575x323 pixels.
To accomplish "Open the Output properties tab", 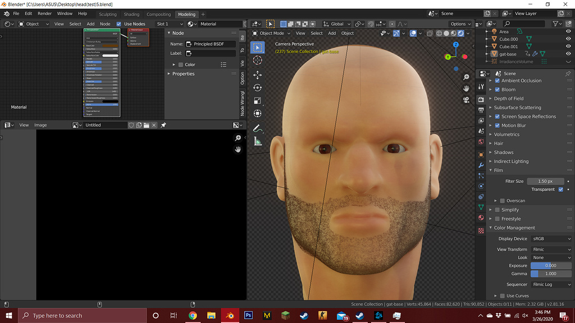I will tap(481, 110).
